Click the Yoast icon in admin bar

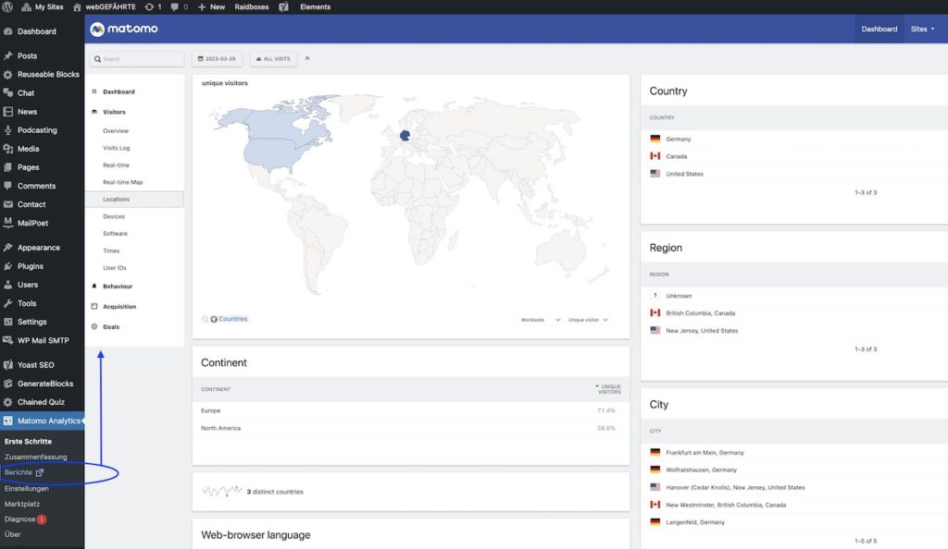[283, 7]
